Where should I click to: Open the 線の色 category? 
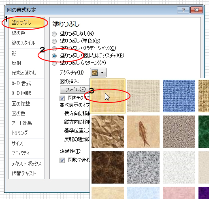(x=18, y=33)
